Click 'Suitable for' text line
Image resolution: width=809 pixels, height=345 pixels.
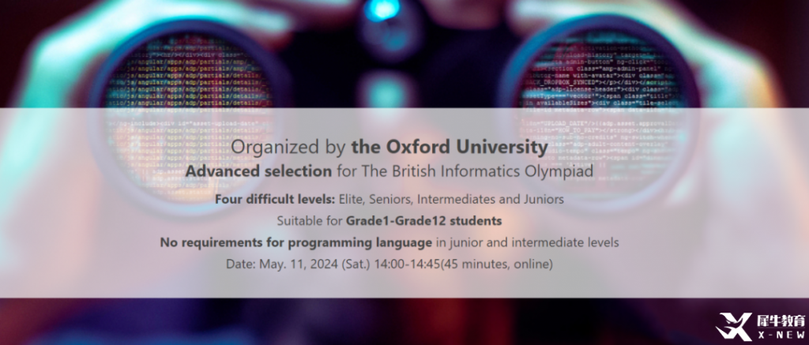(310, 221)
